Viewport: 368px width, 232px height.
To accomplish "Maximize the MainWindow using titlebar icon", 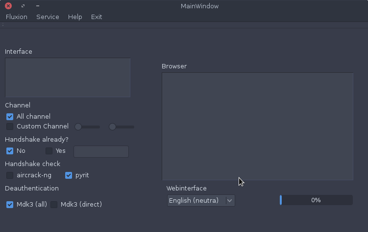I will coord(23,6).
